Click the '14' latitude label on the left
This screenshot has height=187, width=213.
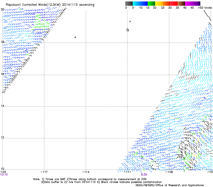(x=2, y=106)
